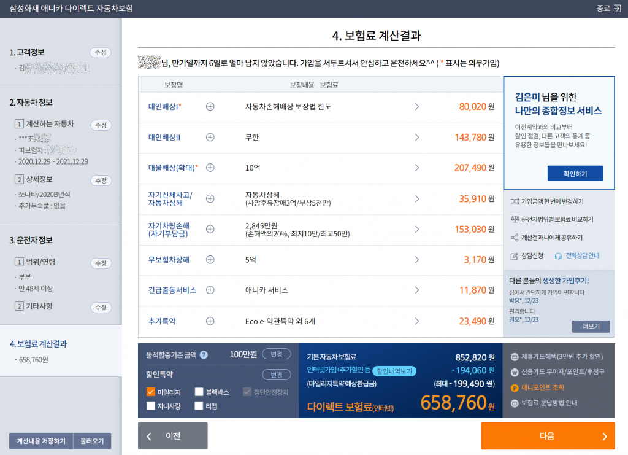Click the 제휴카드혜택 card icon
Viewport: 628px width, 455px height.
pos(515,356)
